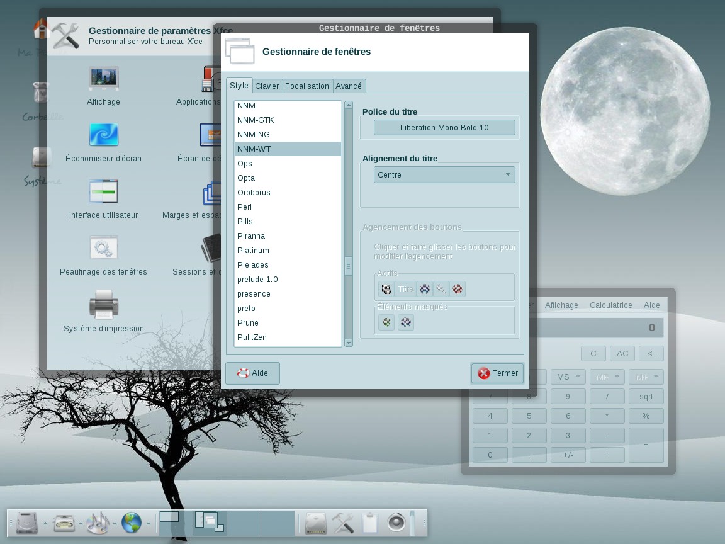
Task: Open the M+ memory dropdown in the calculator
Action: click(x=646, y=377)
